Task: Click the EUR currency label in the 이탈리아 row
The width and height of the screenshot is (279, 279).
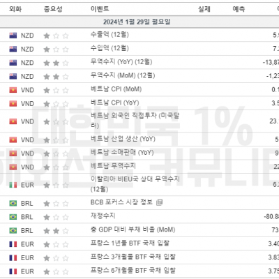Action: (27, 185)
